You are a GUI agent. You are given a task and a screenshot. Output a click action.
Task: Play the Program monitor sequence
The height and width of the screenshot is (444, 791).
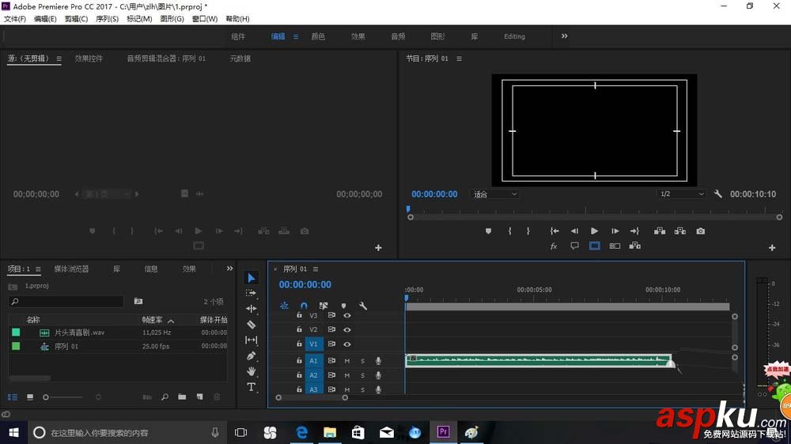tap(594, 231)
